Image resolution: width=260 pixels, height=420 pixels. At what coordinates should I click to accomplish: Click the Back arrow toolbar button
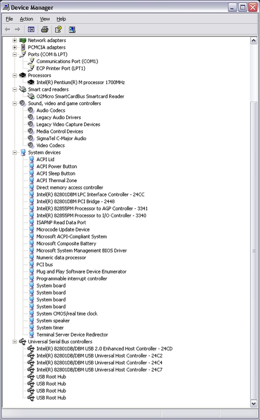(7, 29)
